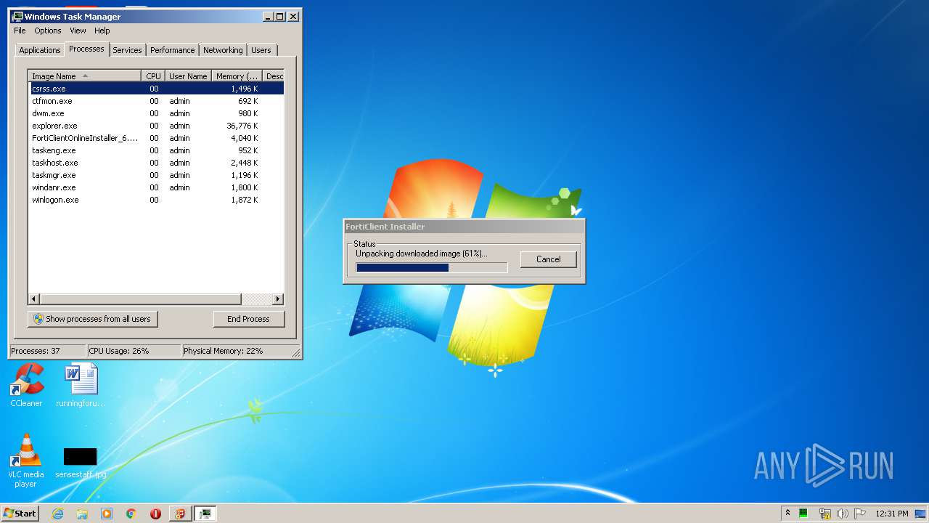Launch Google Chrome from the taskbar
This screenshot has height=523, width=929.
[131, 514]
